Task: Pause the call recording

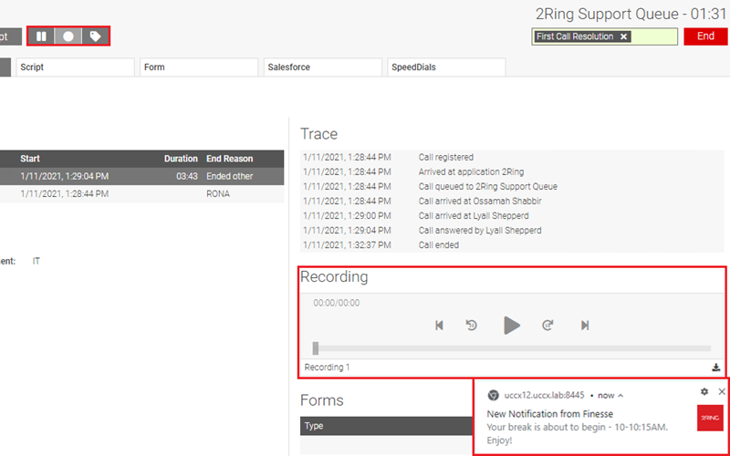Action: pyautogui.click(x=41, y=36)
